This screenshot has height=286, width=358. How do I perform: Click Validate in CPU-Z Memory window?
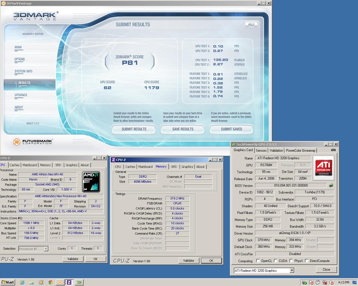(x=189, y=261)
